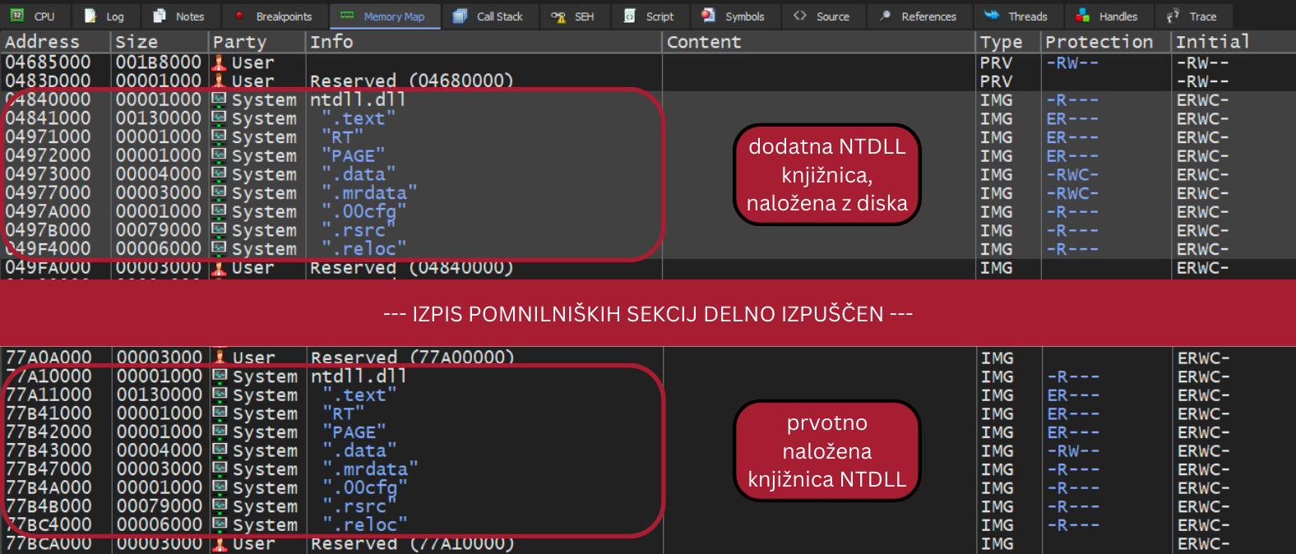The image size is (1296, 554).
Task: Click the Log tab icon
Action: click(90, 16)
